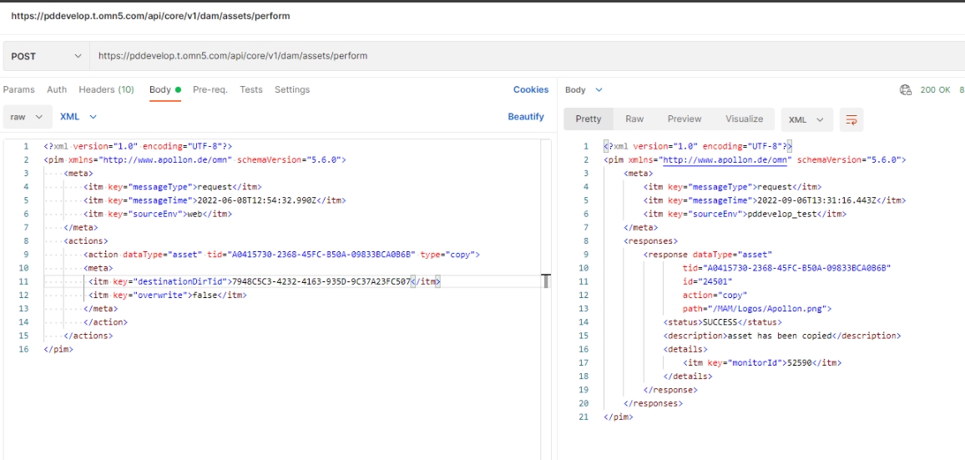965x460 pixels.
Task: Open the Tests tab
Action: click(x=250, y=89)
